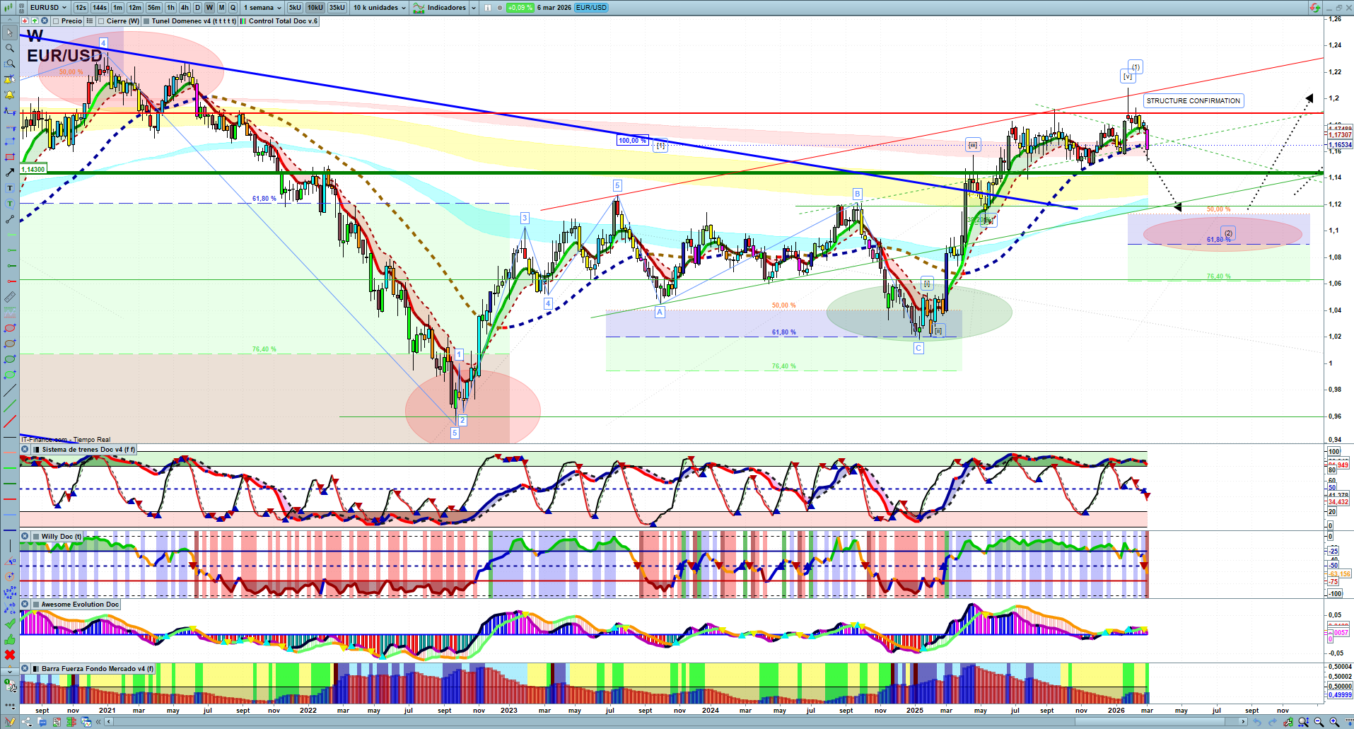1354x729 pixels.
Task: Click the Sistema de trenes color swatch
Action: [x=36, y=450]
